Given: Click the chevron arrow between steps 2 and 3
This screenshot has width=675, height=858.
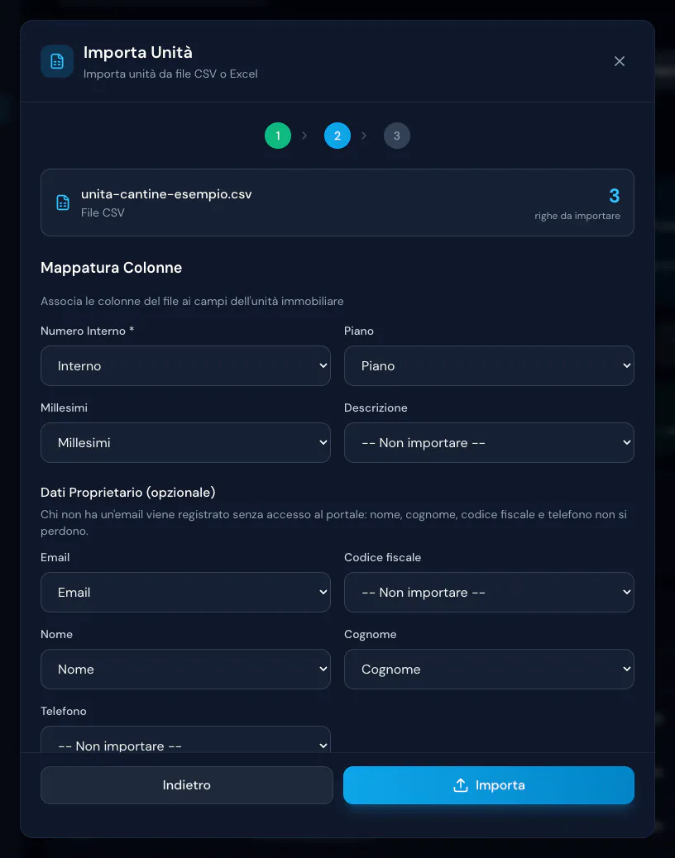Looking at the screenshot, I should 364,136.
